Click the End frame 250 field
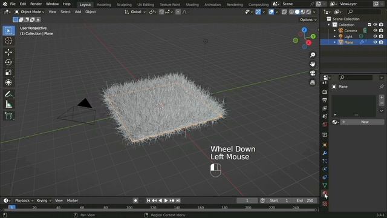Screen dimensions: 387x218 (x=305, y=200)
